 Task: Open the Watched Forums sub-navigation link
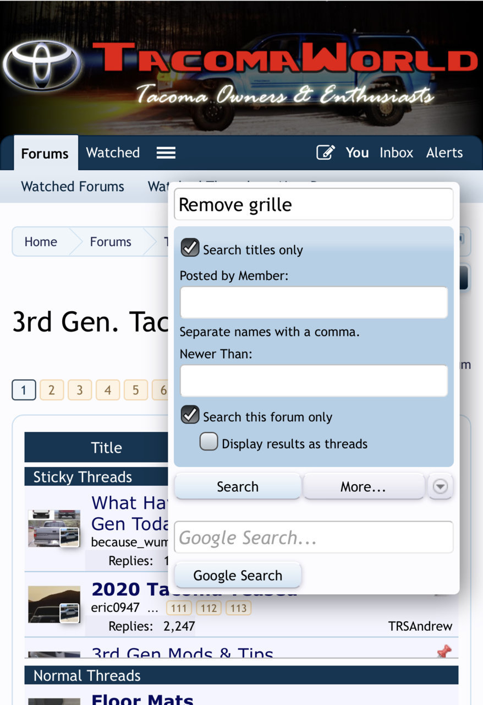[73, 186]
